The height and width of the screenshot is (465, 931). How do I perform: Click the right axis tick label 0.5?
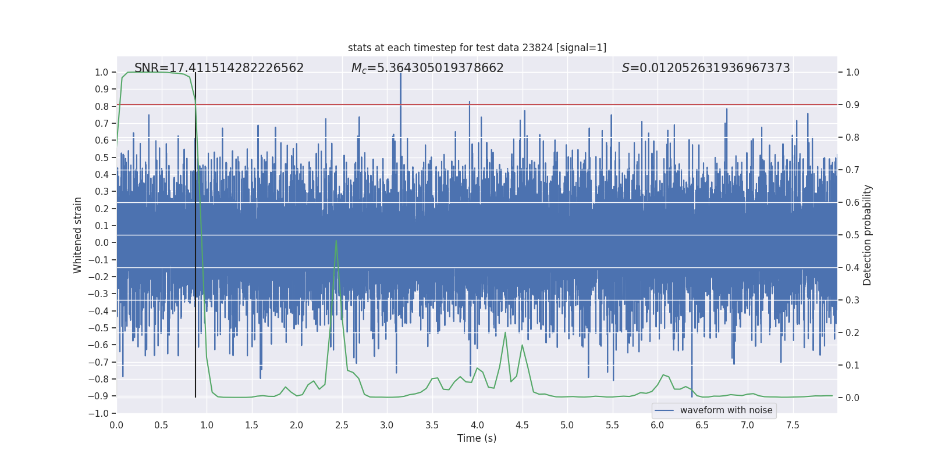[852, 235]
